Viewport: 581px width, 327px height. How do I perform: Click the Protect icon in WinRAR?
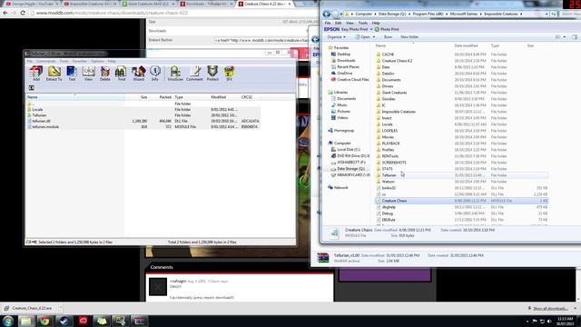212,73
